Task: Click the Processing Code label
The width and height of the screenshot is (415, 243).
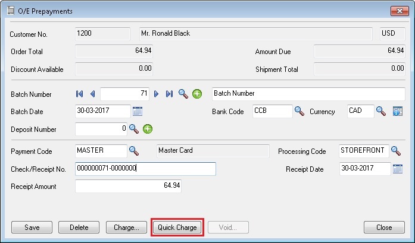Action: pyautogui.click(x=302, y=152)
